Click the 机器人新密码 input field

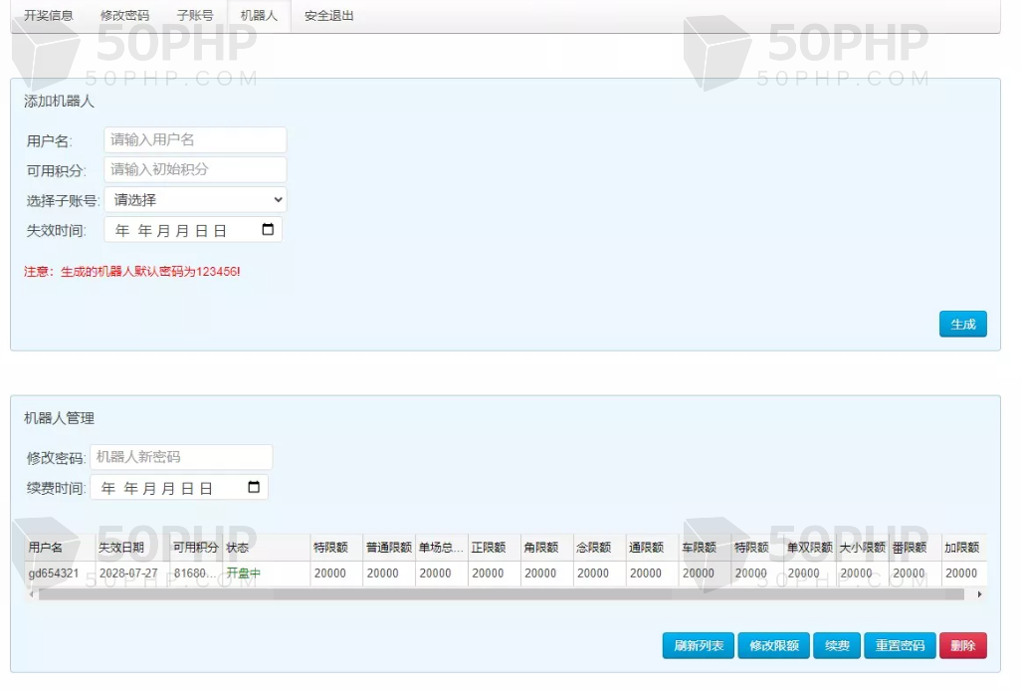pyautogui.click(x=181, y=458)
